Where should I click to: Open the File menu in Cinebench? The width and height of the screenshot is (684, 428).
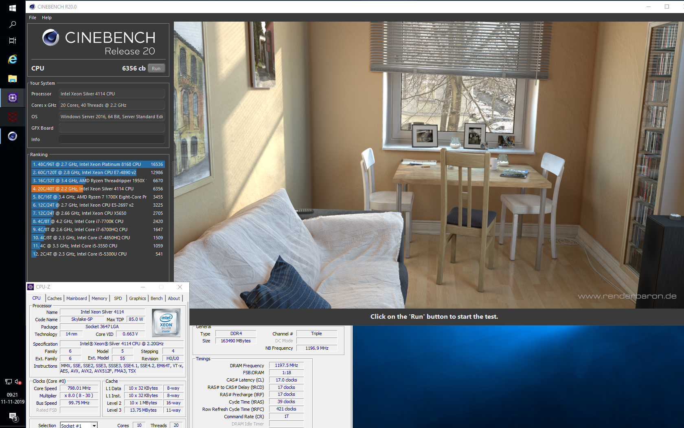33,18
